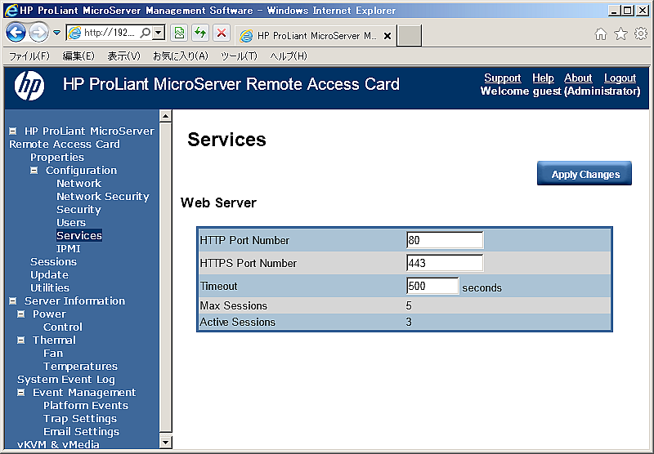Click the Logout link
The image size is (654, 454).
pos(620,78)
